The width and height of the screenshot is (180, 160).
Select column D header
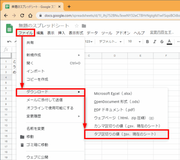click(x=115, y=56)
